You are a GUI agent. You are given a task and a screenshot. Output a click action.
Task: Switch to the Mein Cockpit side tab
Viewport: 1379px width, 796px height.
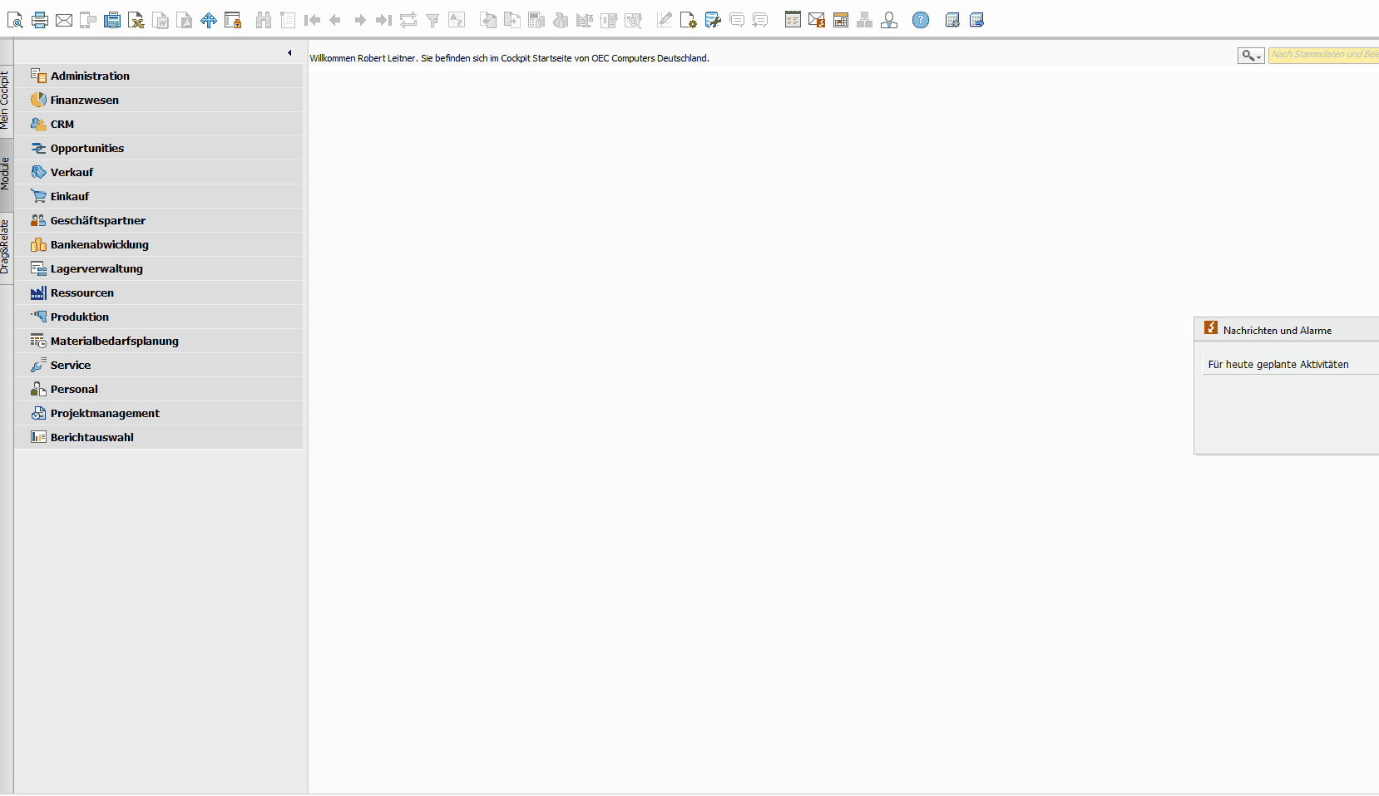(x=6, y=100)
